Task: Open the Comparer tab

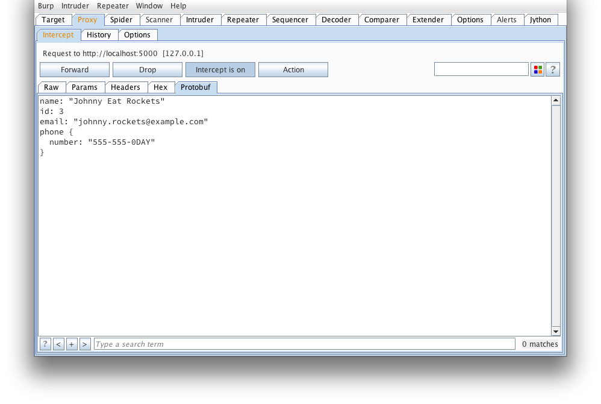Action: 382,20
